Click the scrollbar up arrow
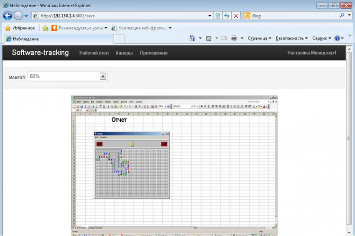 tap(349, 48)
